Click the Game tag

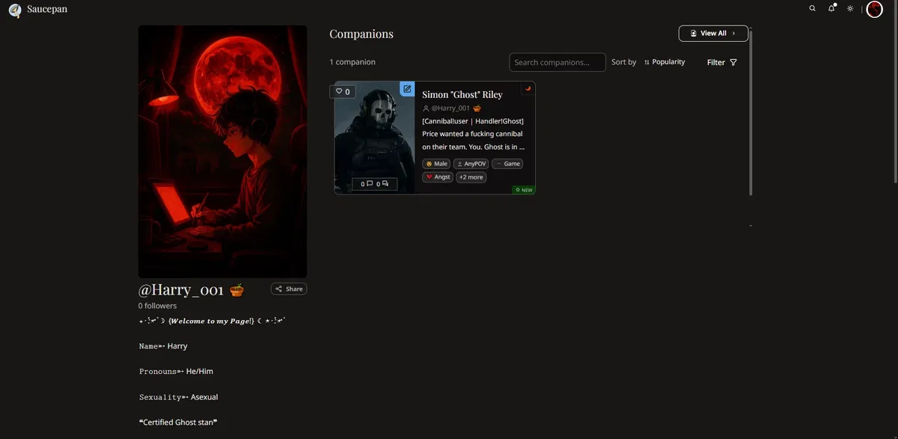tap(507, 164)
